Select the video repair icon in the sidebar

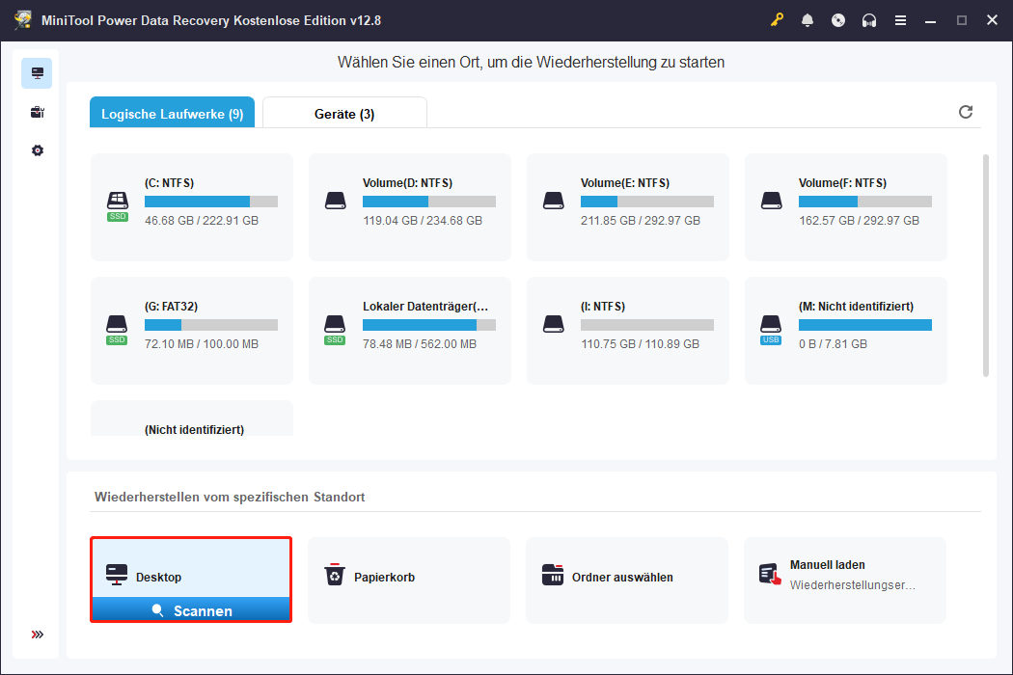click(37, 112)
